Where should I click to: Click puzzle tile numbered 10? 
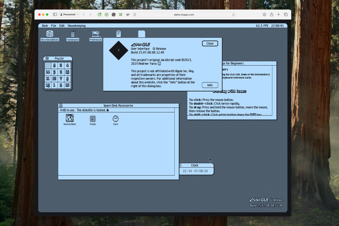(x=67, y=85)
